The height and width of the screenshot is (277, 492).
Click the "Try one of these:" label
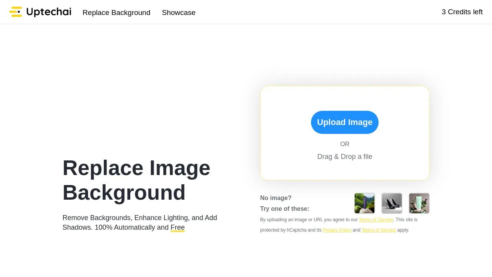coord(284,209)
